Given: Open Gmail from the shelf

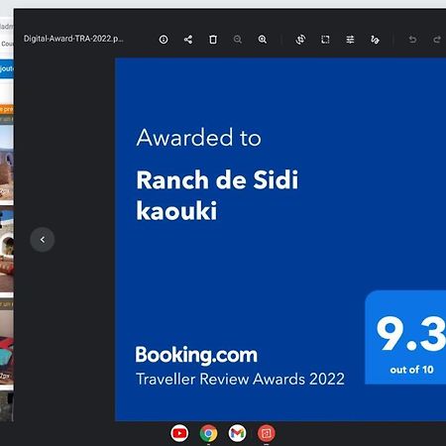Looking at the screenshot, I should pos(237,433).
